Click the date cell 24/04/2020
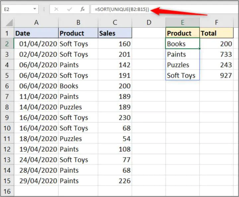This screenshot has height=197, width=239. pos(36,160)
